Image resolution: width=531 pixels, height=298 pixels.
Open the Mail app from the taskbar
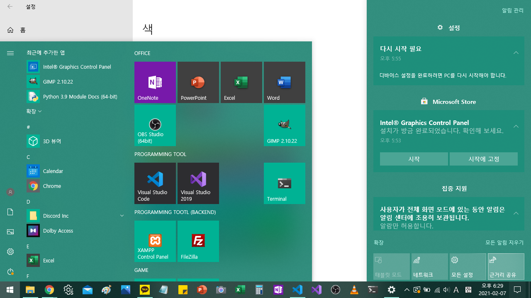click(88, 290)
